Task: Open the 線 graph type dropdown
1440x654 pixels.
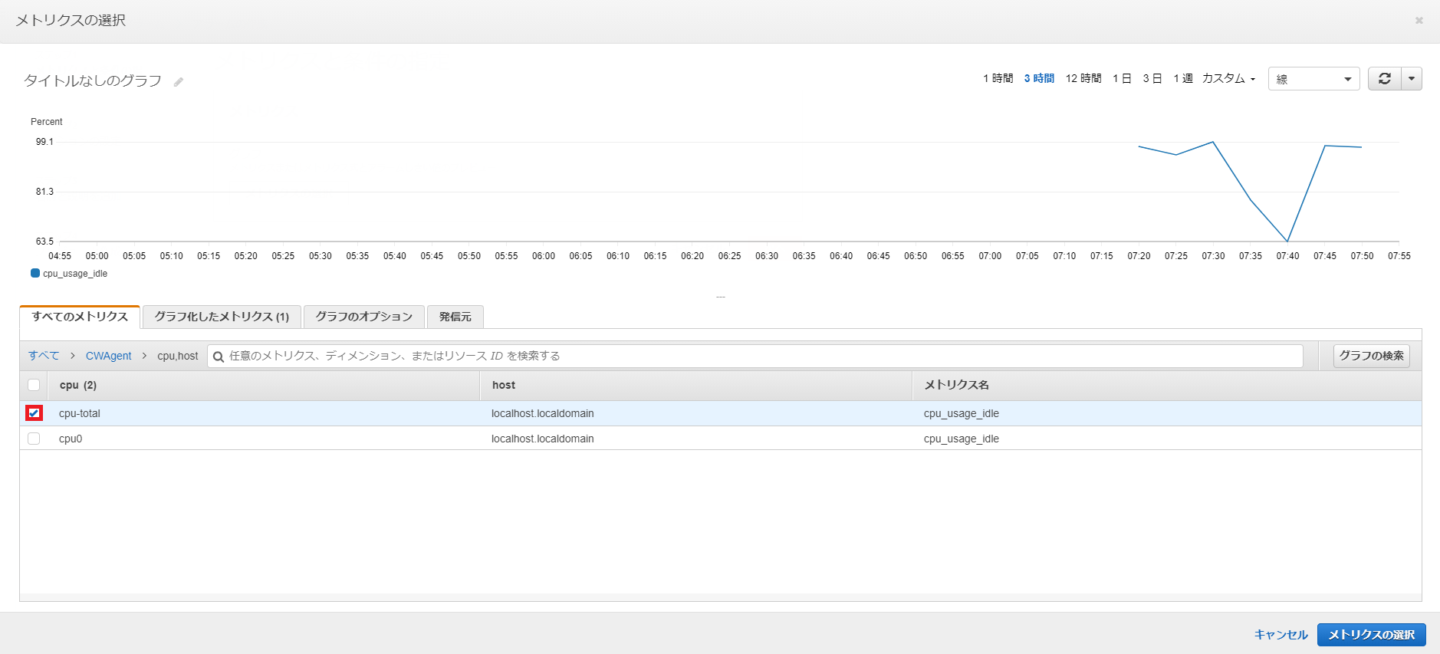Action: tap(1314, 79)
